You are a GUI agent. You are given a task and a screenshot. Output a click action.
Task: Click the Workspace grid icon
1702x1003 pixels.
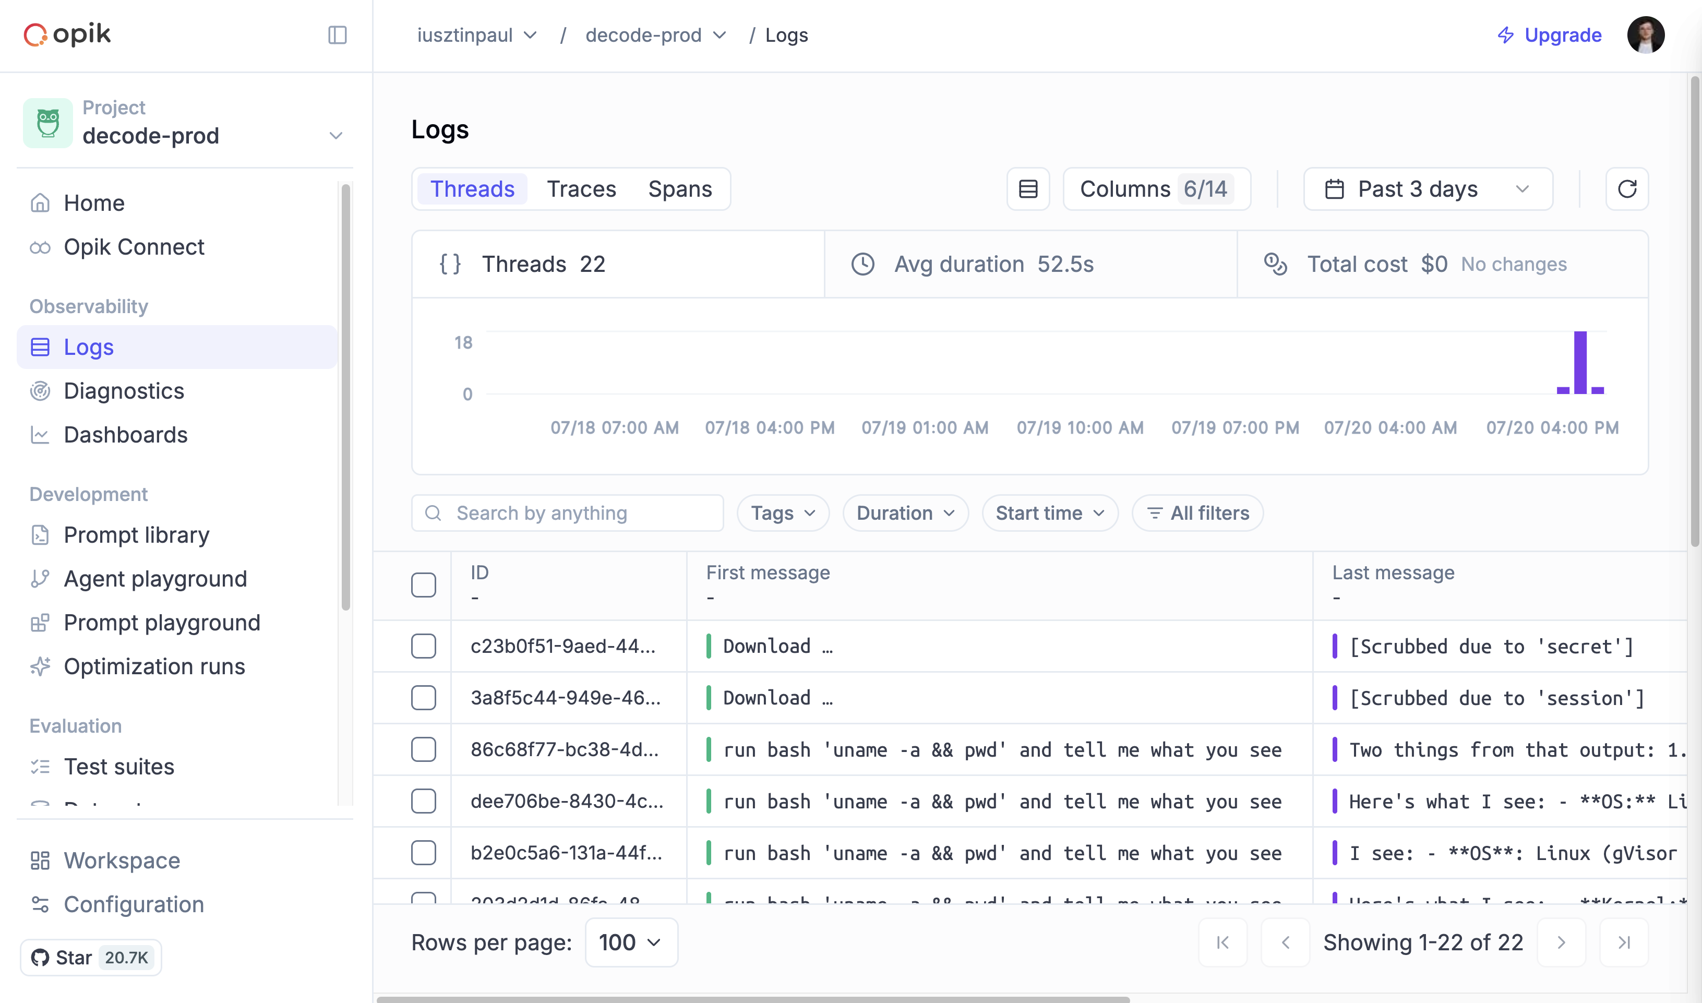[40, 861]
